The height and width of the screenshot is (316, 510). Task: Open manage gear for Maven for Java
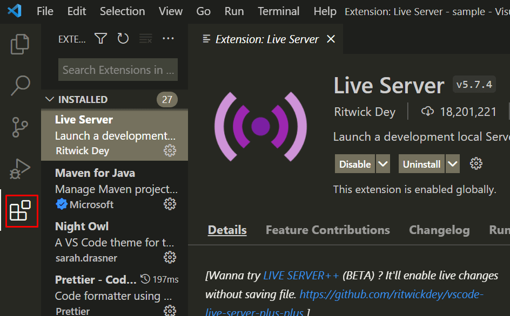pos(170,204)
